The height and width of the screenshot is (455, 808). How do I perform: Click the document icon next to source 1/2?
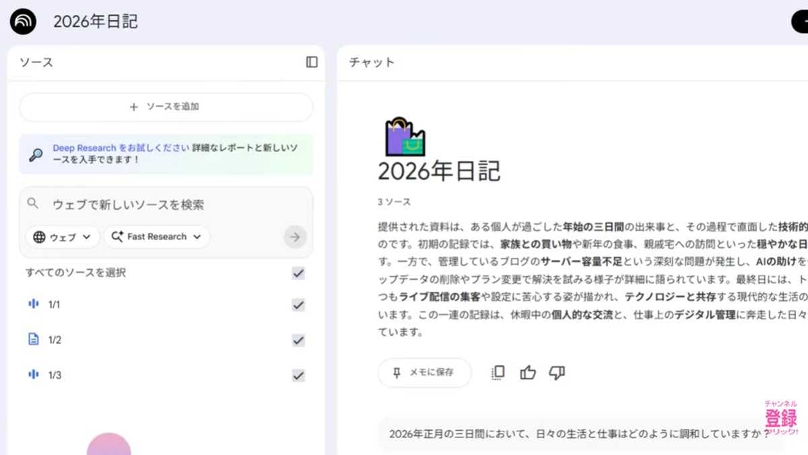pyautogui.click(x=34, y=339)
